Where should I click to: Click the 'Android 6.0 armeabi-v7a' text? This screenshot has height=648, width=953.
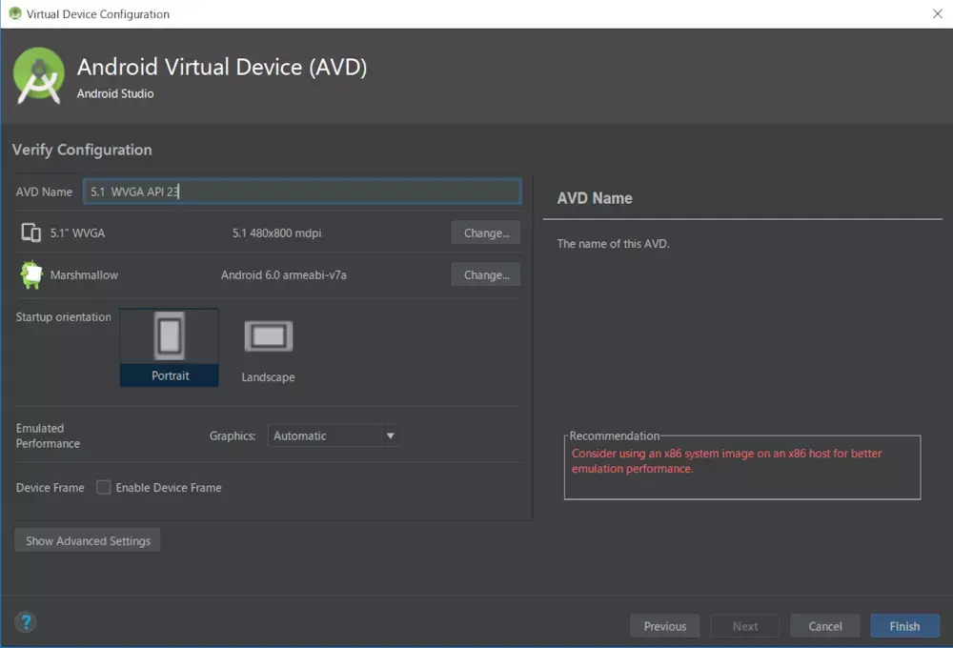coord(283,274)
